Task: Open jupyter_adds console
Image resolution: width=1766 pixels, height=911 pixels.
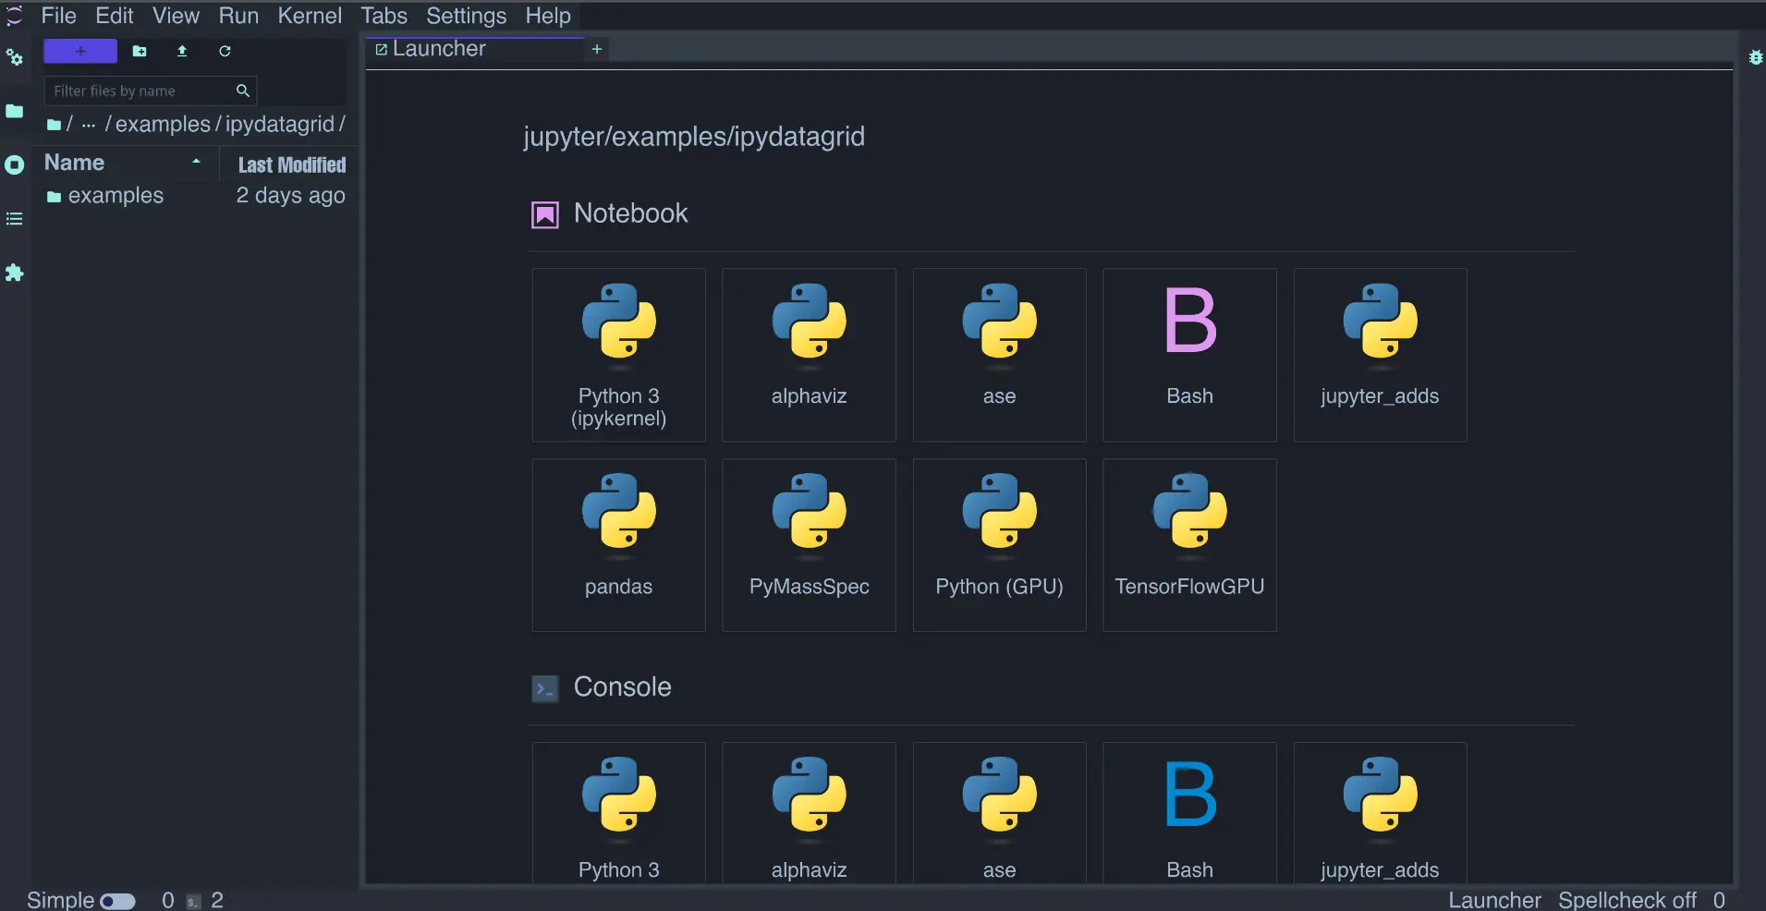Action: point(1380,813)
